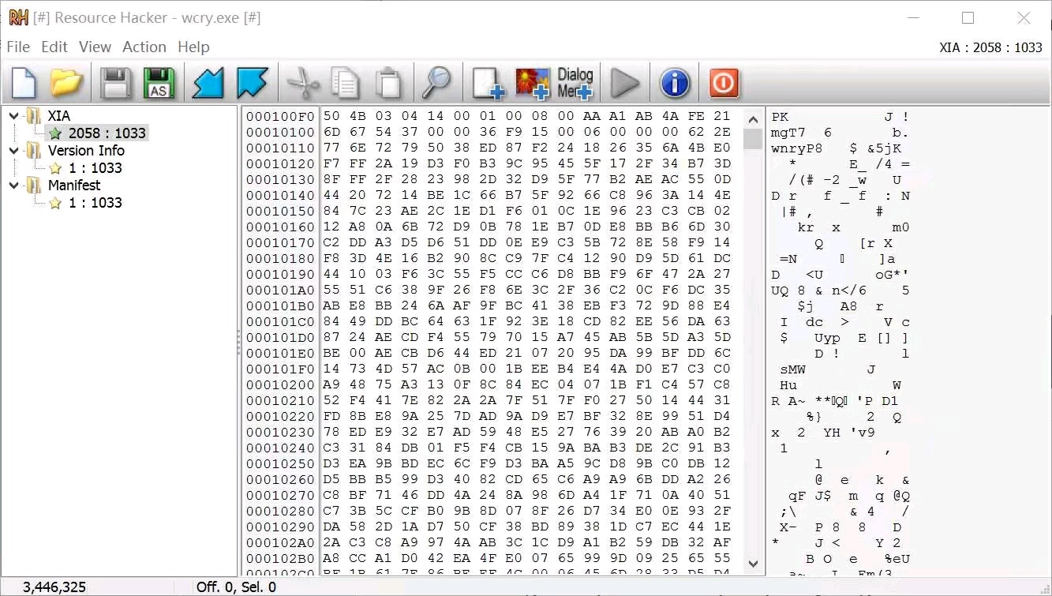Add new resource from blank script icon
The image size is (1052, 596).
488,83
